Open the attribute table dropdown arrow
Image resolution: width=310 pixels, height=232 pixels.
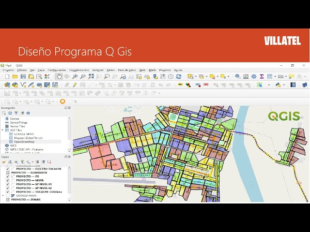(x=275, y=76)
